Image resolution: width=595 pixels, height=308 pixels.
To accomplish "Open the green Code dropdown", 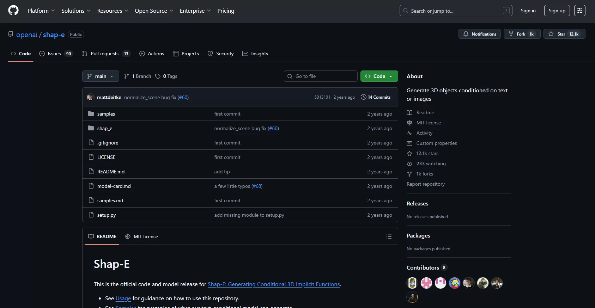I will (x=379, y=76).
